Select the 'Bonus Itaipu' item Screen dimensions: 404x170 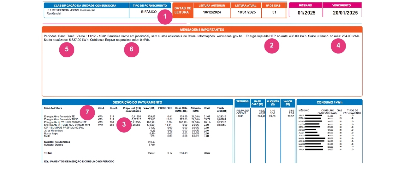51,133
